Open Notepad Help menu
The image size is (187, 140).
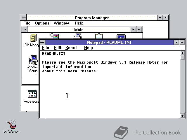pyautogui.click(x=88, y=48)
